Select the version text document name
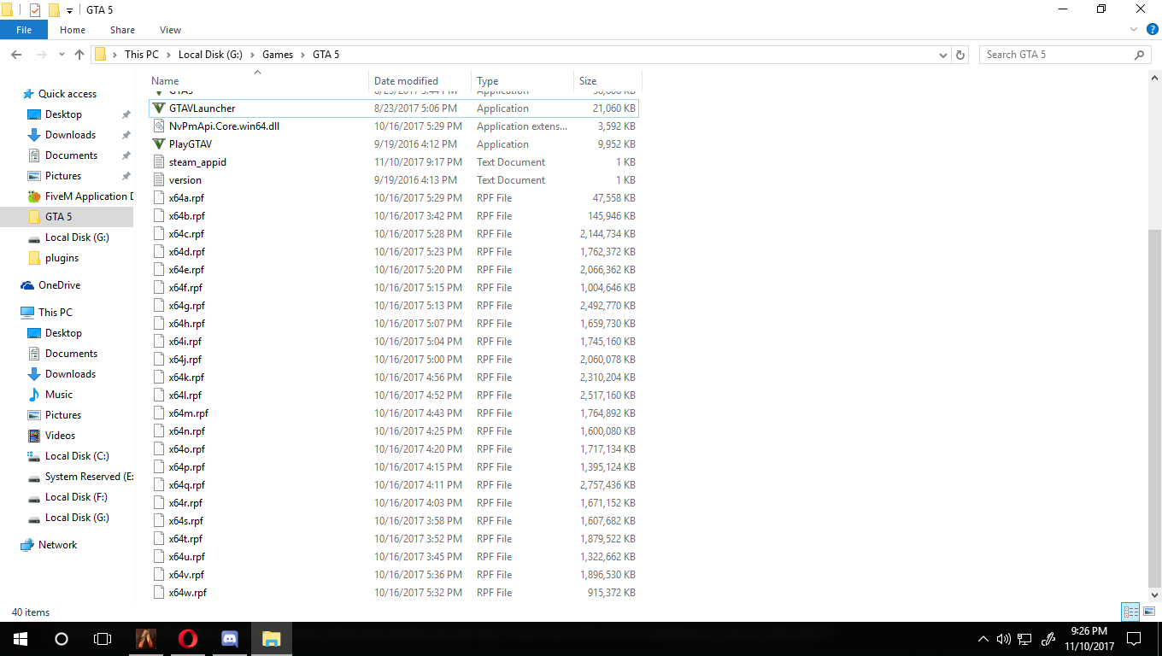The height and width of the screenshot is (656, 1162). pyautogui.click(x=185, y=180)
